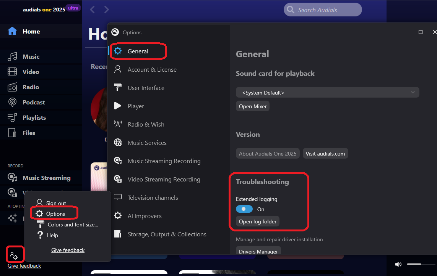
Task: Click the Open log folder button
Action: click(x=257, y=221)
